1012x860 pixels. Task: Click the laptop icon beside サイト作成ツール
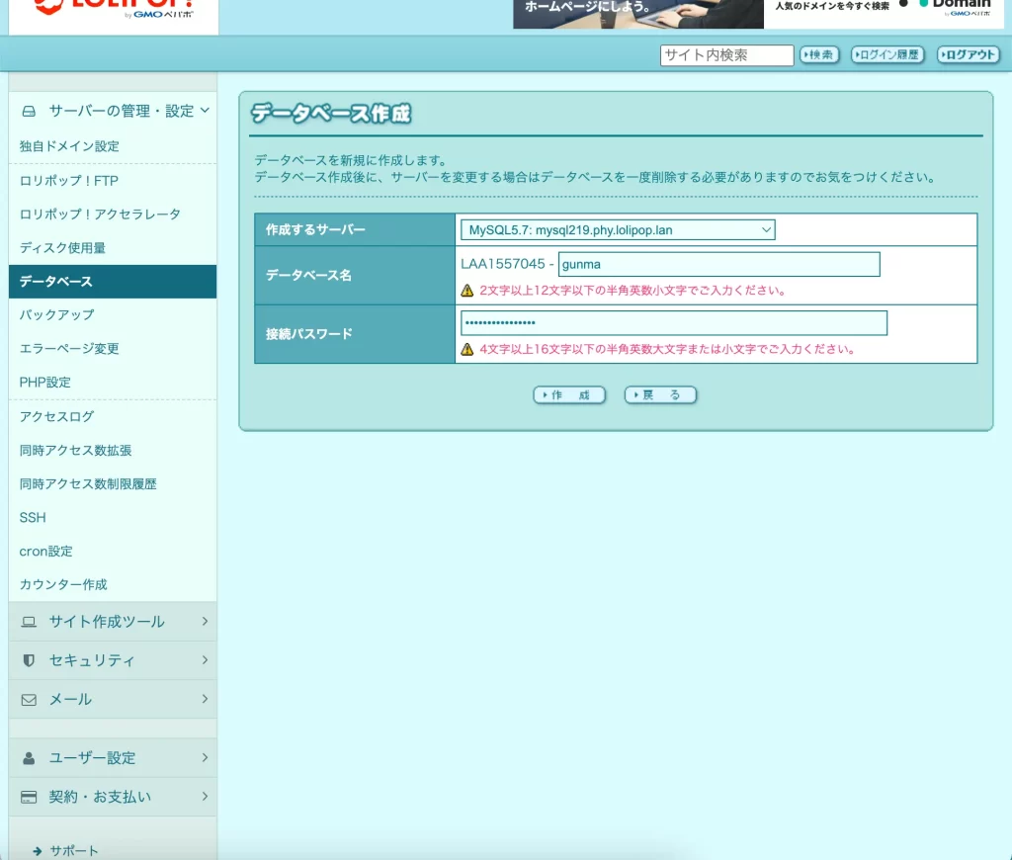tap(29, 622)
